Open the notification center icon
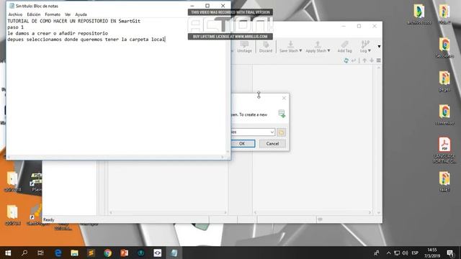 (450, 253)
